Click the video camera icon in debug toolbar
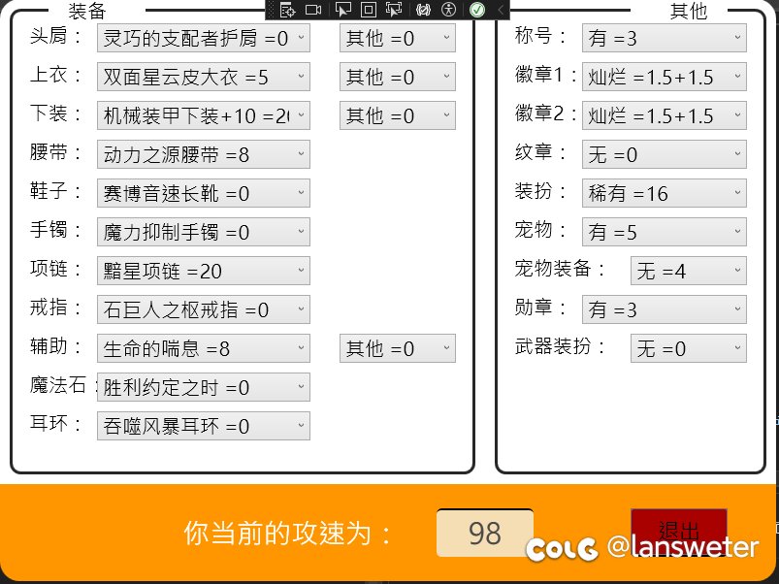 tap(313, 10)
